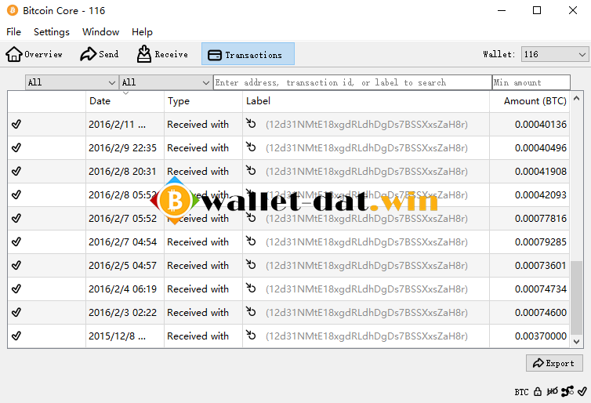This screenshot has width=591, height=403.
Task: Click received arrow icon in 0.00040496 row
Action: (251, 147)
